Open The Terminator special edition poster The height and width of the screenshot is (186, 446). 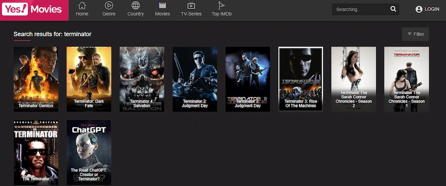tap(36, 152)
